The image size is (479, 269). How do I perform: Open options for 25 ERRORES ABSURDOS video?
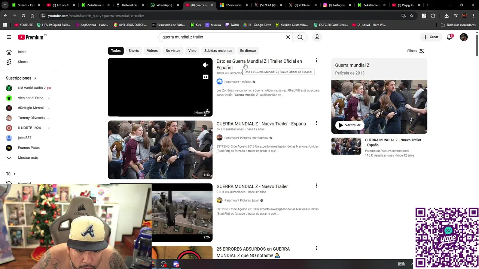316,248
